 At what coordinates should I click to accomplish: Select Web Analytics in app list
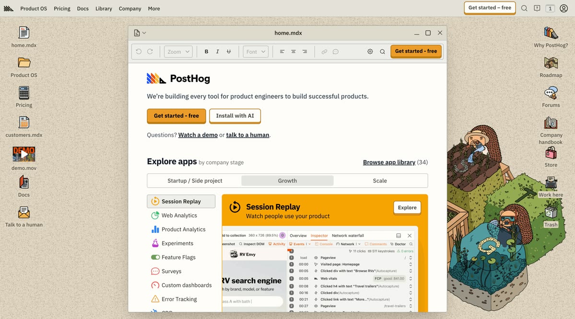coord(181,216)
